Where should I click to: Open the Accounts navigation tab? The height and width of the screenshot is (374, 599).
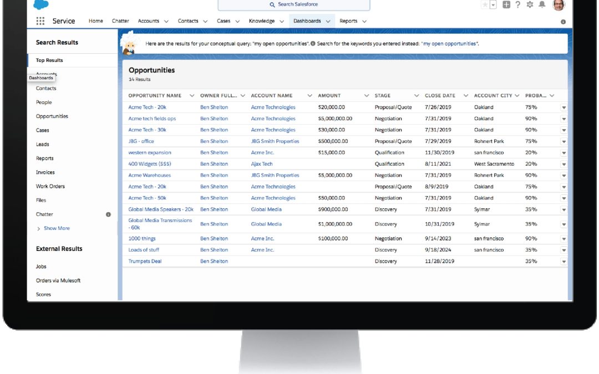[148, 21]
